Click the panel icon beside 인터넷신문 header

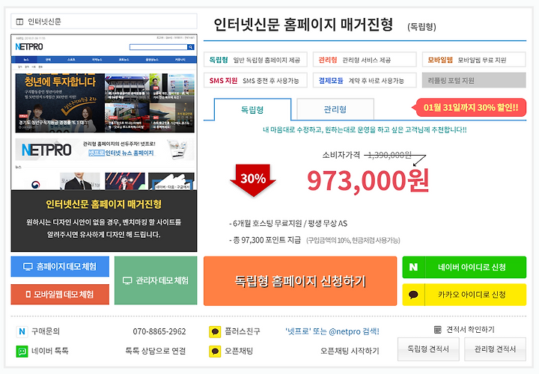19,22
